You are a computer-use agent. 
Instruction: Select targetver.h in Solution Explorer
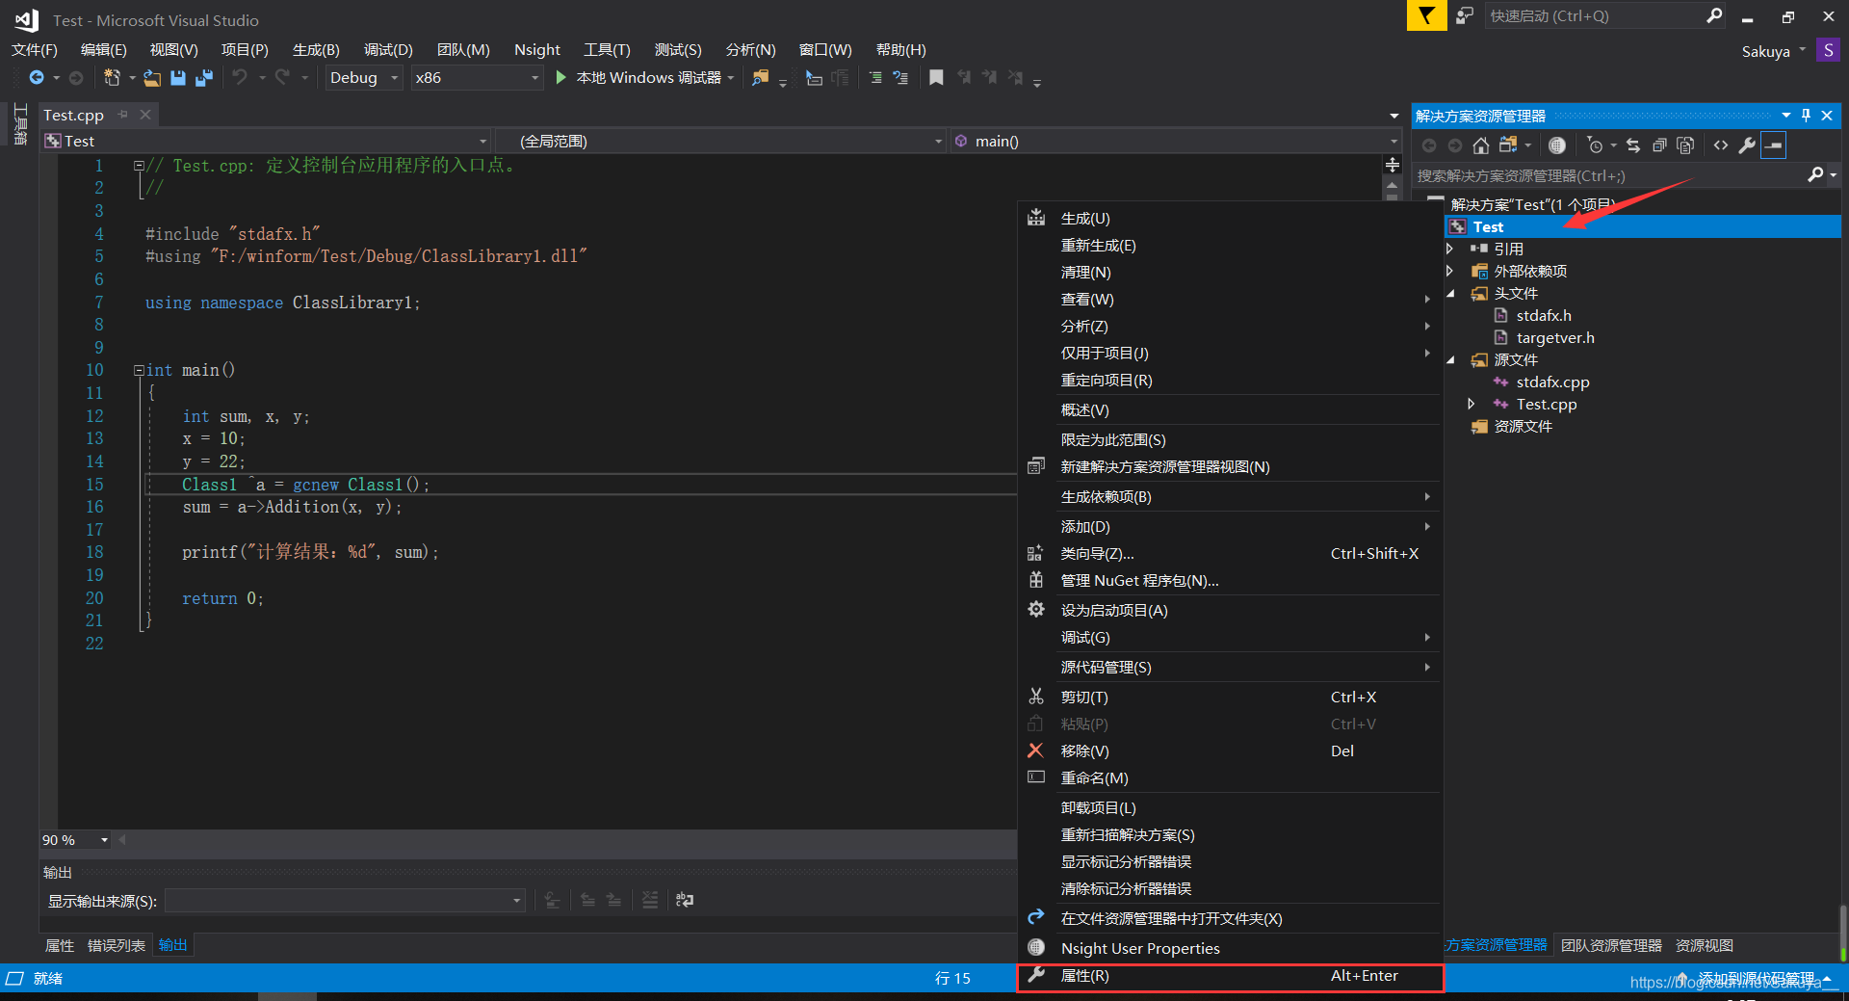click(x=1554, y=338)
